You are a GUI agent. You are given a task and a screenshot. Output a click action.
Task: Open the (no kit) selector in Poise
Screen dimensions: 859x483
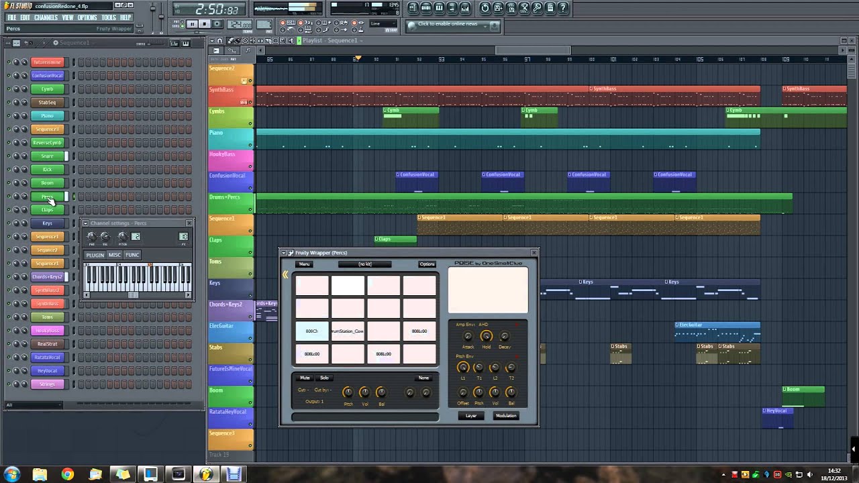tap(365, 264)
